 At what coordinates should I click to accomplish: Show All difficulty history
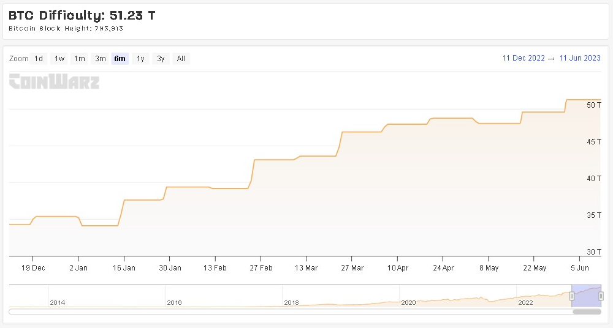click(x=181, y=59)
